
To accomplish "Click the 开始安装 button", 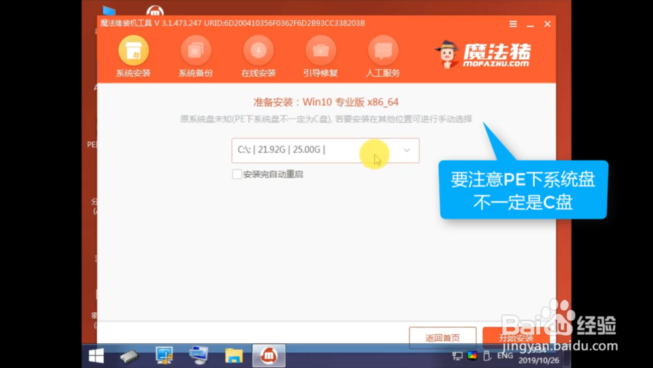I will pyautogui.click(x=517, y=337).
